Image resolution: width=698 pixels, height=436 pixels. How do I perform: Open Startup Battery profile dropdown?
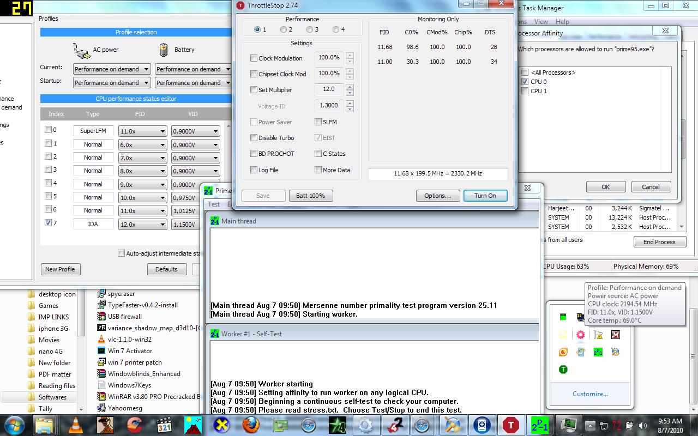point(193,83)
